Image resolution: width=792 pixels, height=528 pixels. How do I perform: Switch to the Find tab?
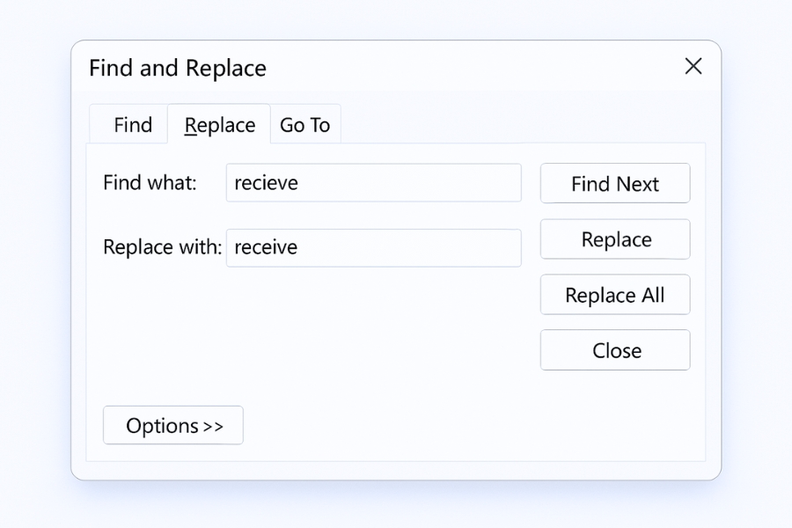(x=133, y=125)
